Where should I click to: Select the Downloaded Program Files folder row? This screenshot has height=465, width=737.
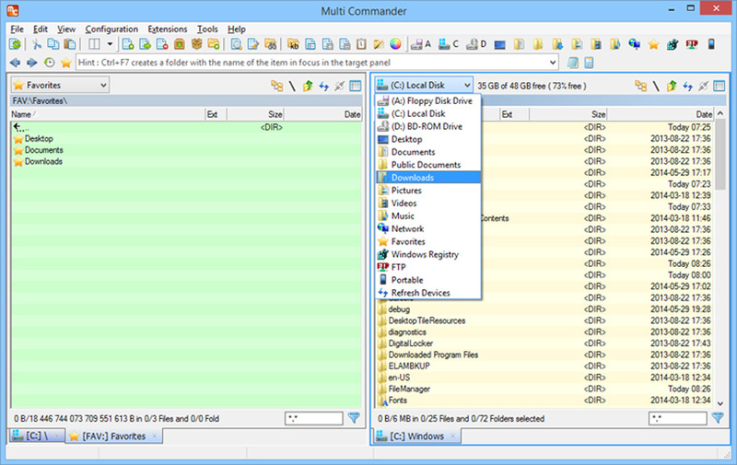coord(545,355)
